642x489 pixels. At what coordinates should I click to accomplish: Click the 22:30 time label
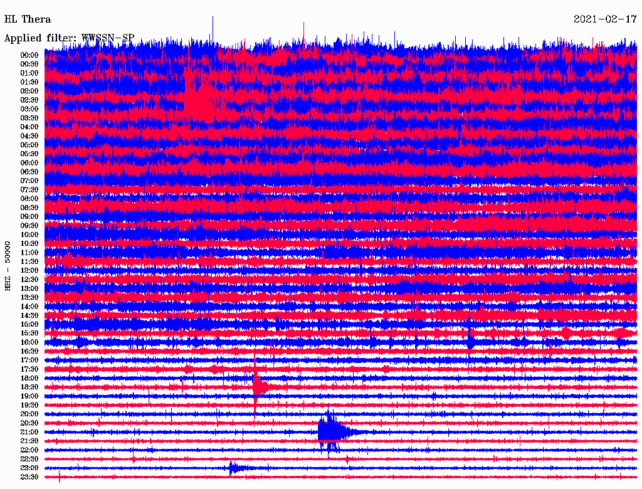[29, 459]
